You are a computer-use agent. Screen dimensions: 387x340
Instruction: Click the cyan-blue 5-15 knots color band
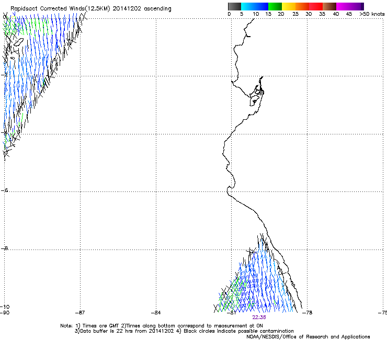[x=255, y=6]
